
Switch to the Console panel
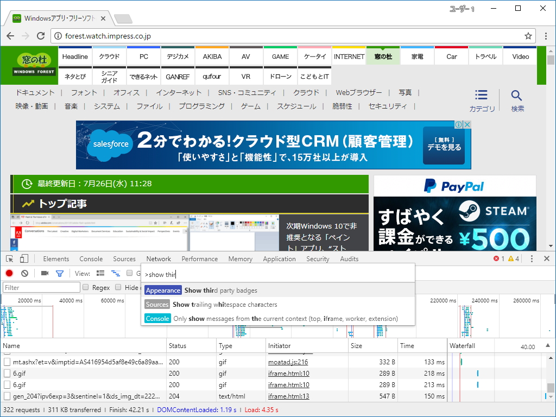[x=91, y=259]
